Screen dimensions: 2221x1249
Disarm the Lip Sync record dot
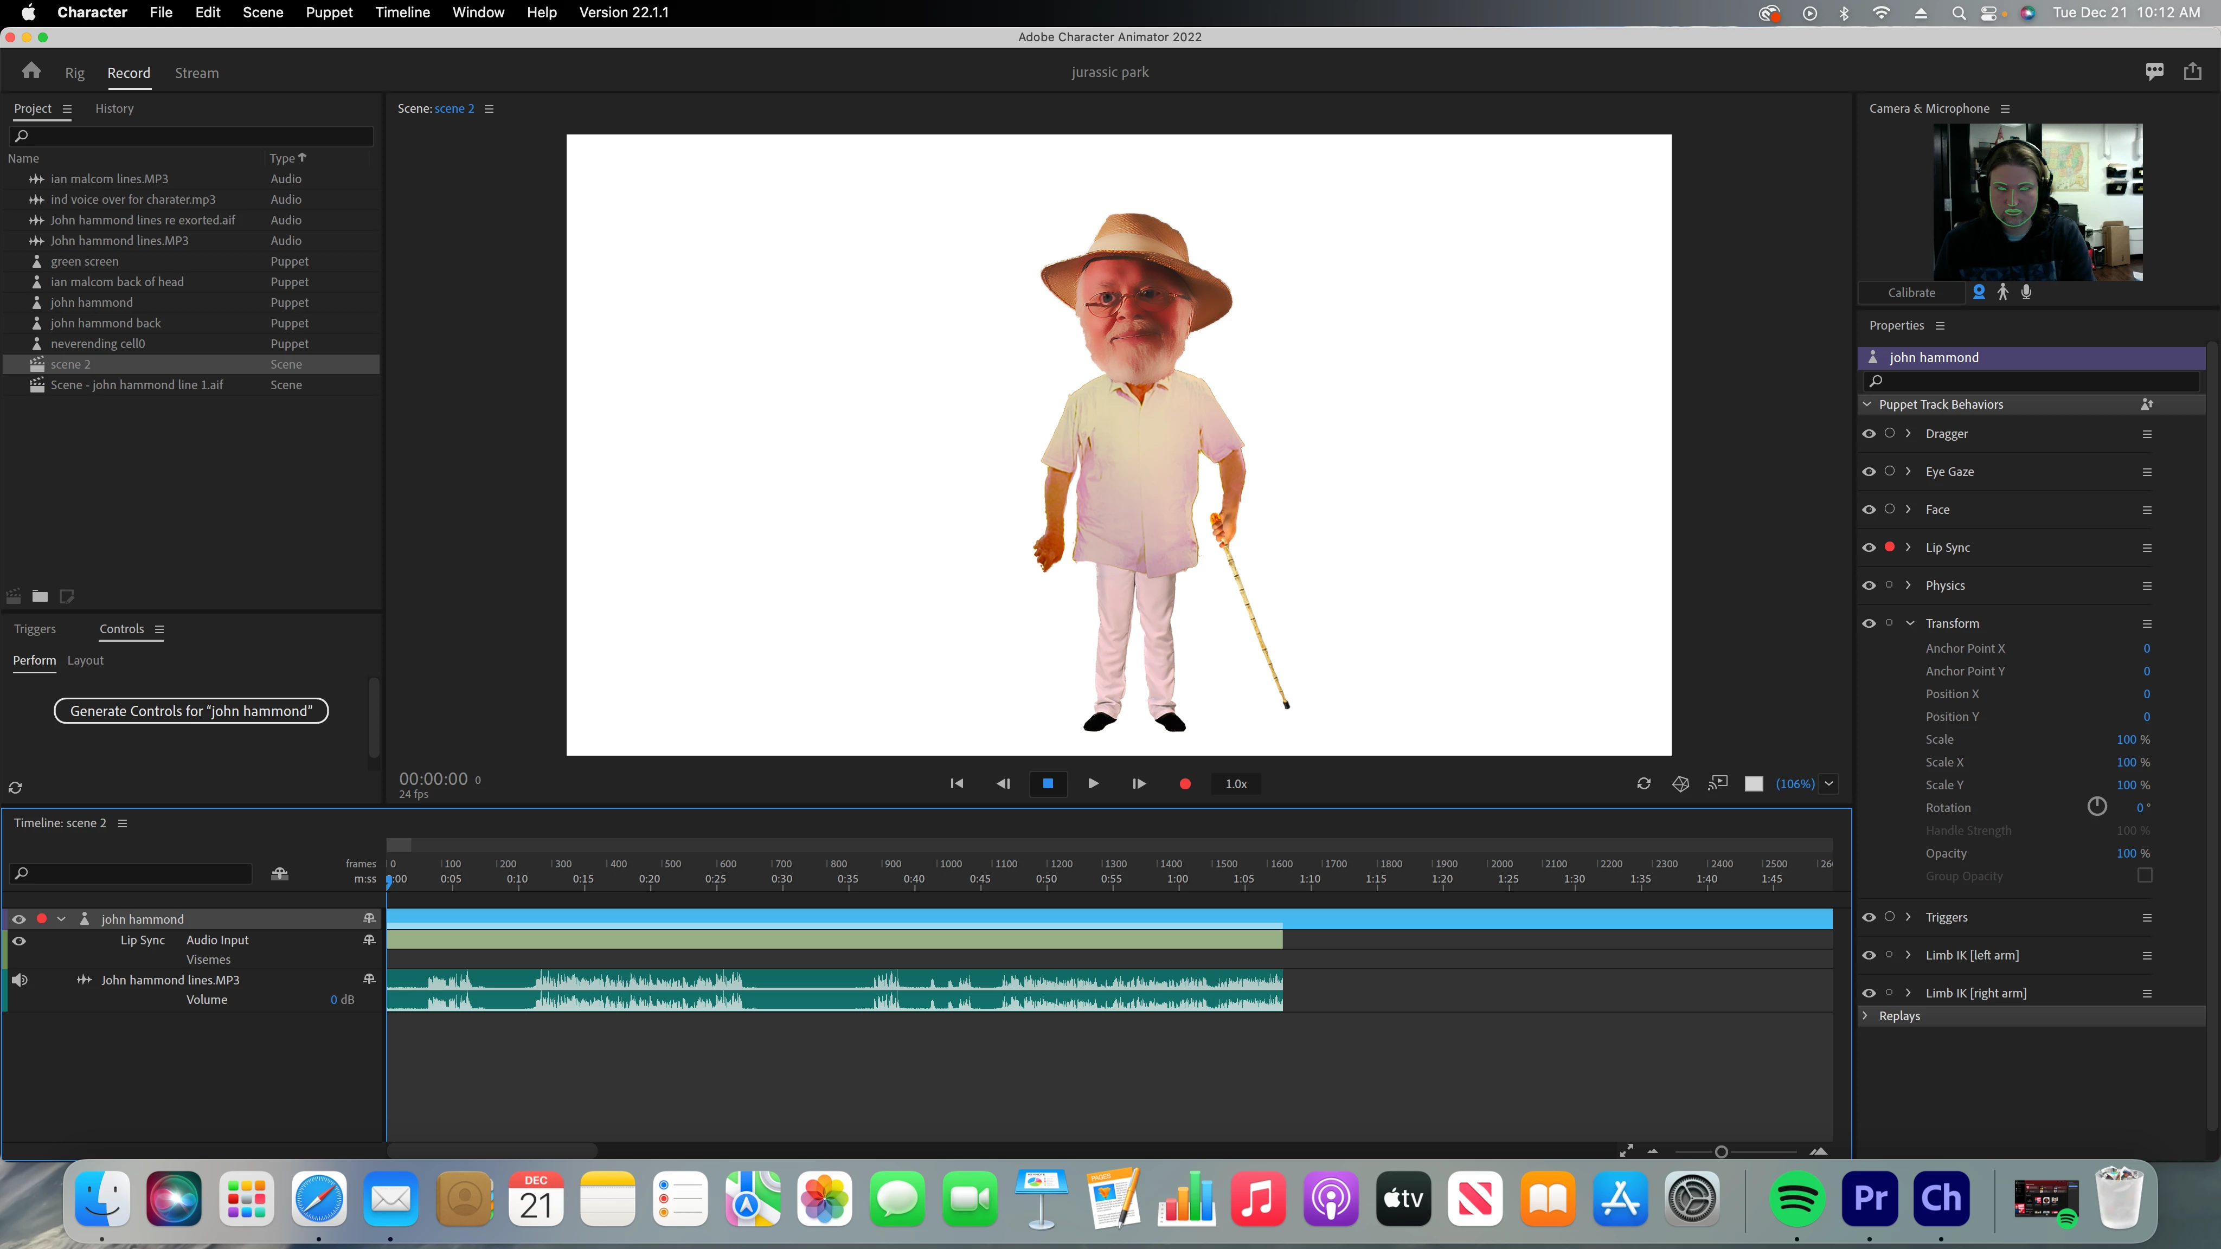(x=1889, y=548)
